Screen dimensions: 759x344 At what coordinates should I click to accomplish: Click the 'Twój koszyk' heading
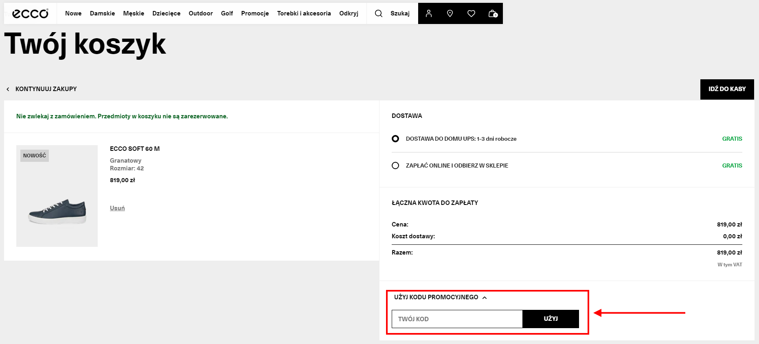click(85, 44)
